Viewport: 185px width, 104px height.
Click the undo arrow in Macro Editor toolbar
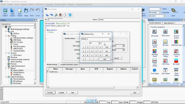[47, 15]
